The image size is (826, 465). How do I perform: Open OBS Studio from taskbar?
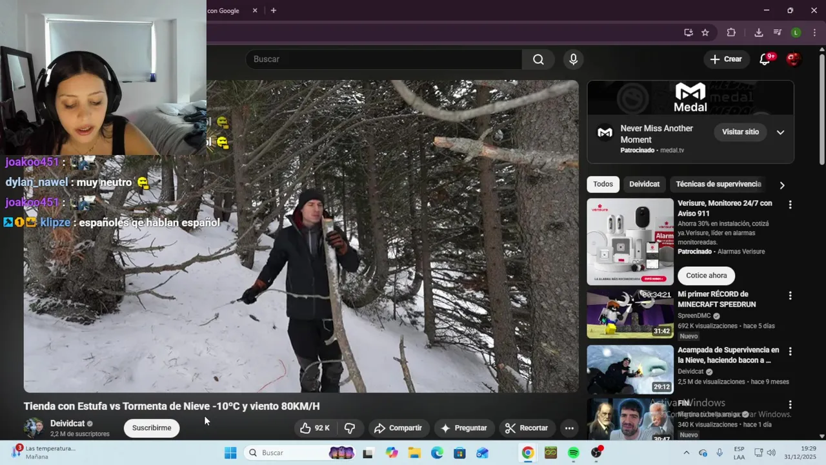(x=596, y=453)
